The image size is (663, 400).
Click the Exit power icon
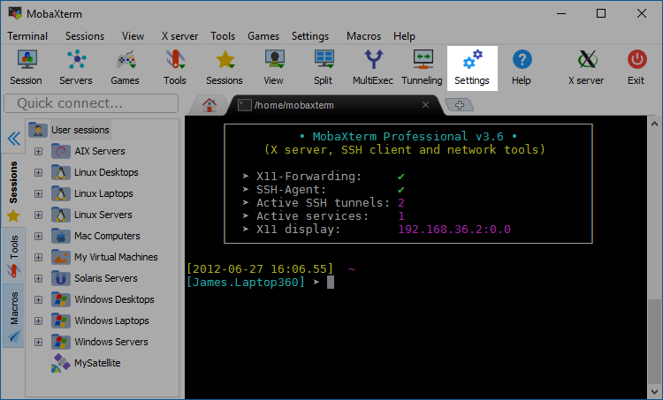tap(636, 67)
